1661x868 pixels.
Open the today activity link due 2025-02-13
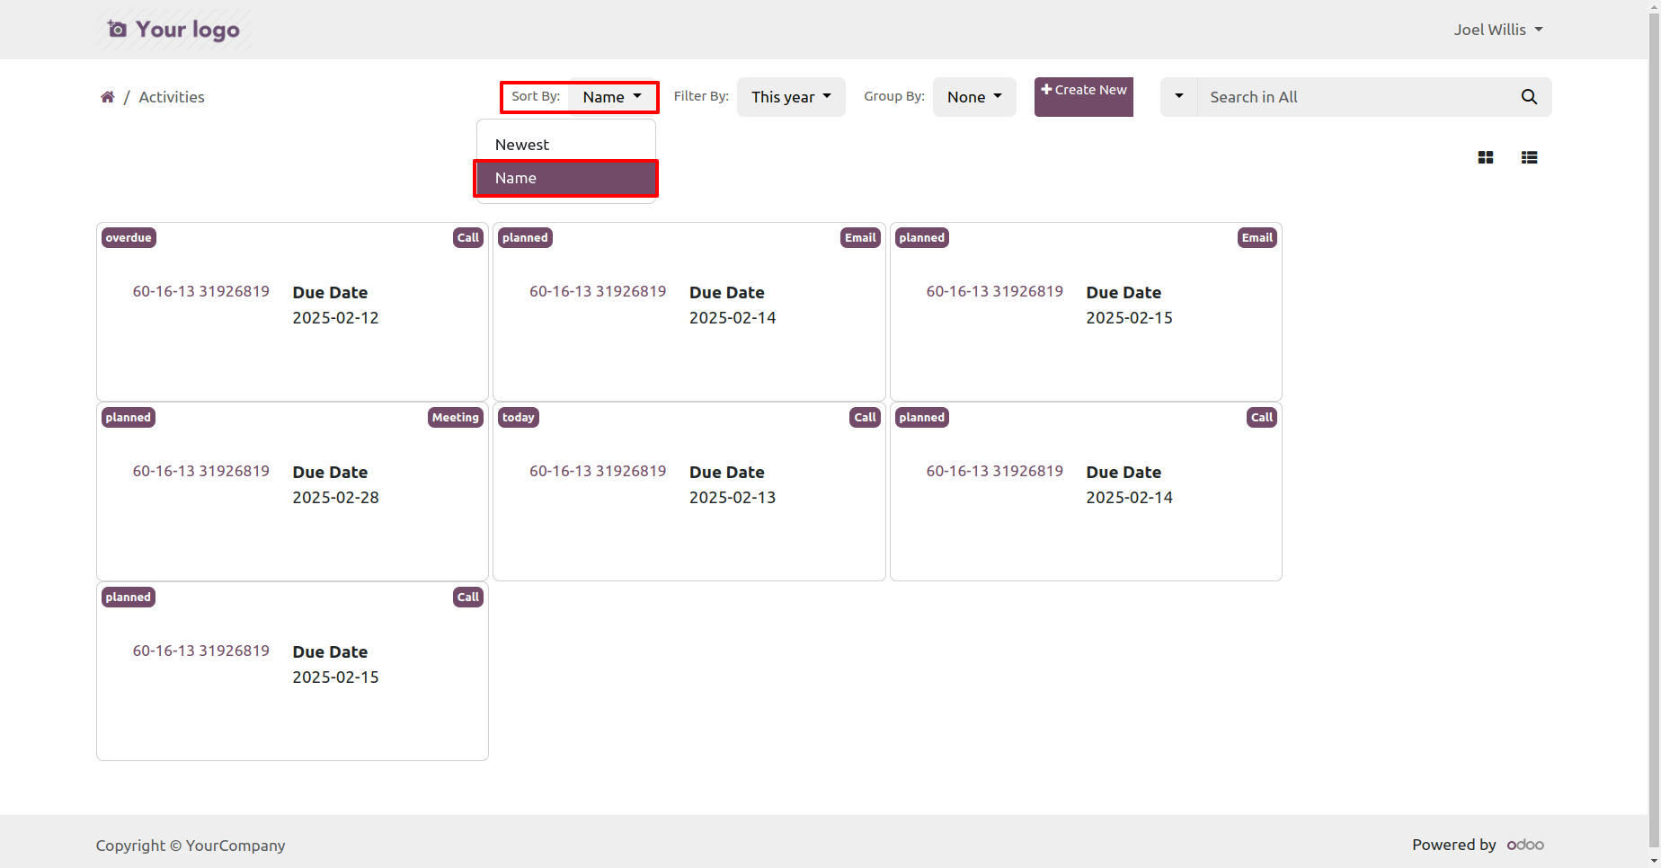click(598, 471)
